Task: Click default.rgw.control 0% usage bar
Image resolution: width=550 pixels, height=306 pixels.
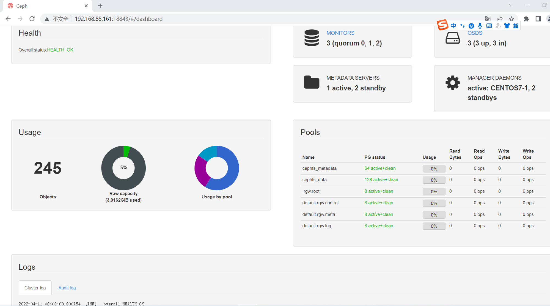Action: pyautogui.click(x=434, y=203)
